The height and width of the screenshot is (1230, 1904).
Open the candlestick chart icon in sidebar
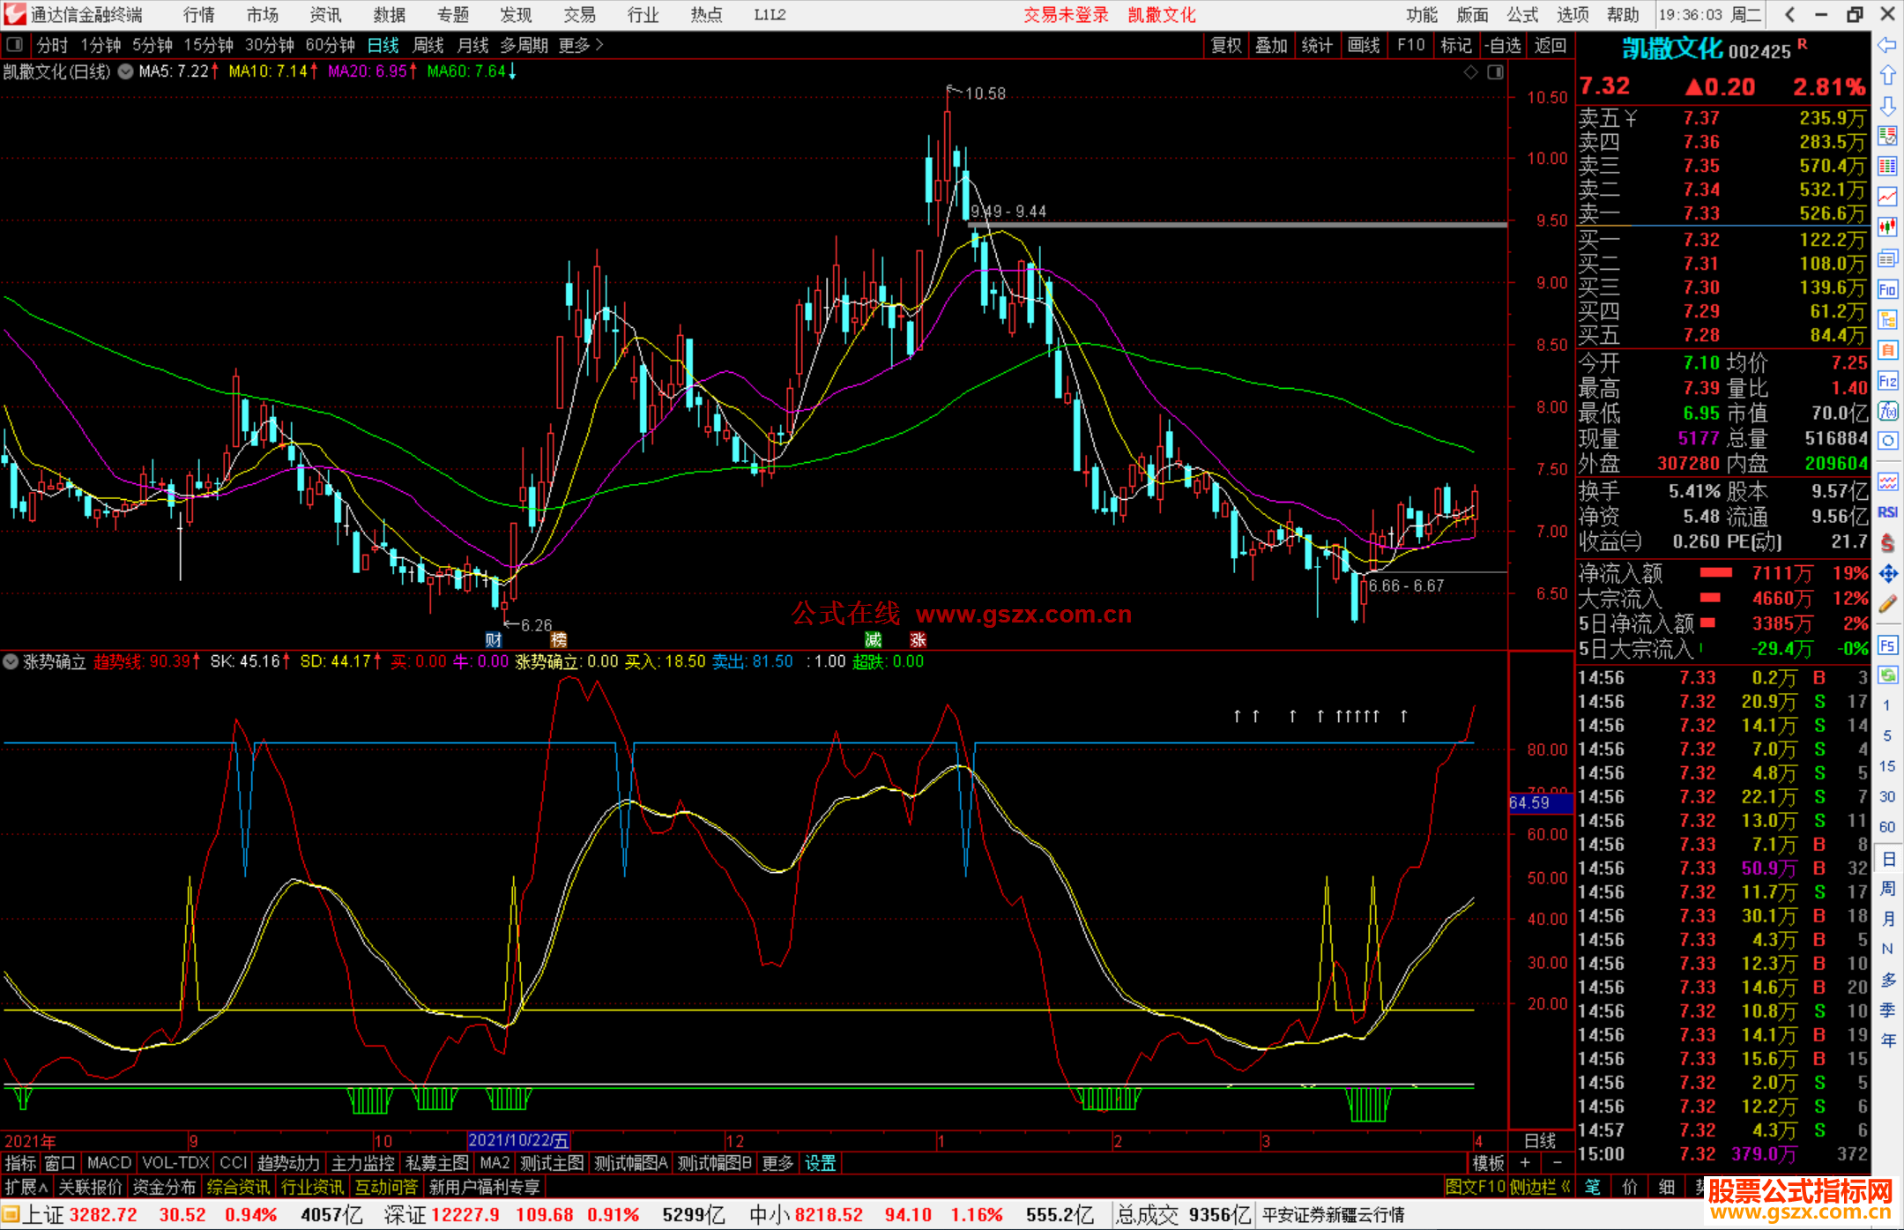point(1887,227)
